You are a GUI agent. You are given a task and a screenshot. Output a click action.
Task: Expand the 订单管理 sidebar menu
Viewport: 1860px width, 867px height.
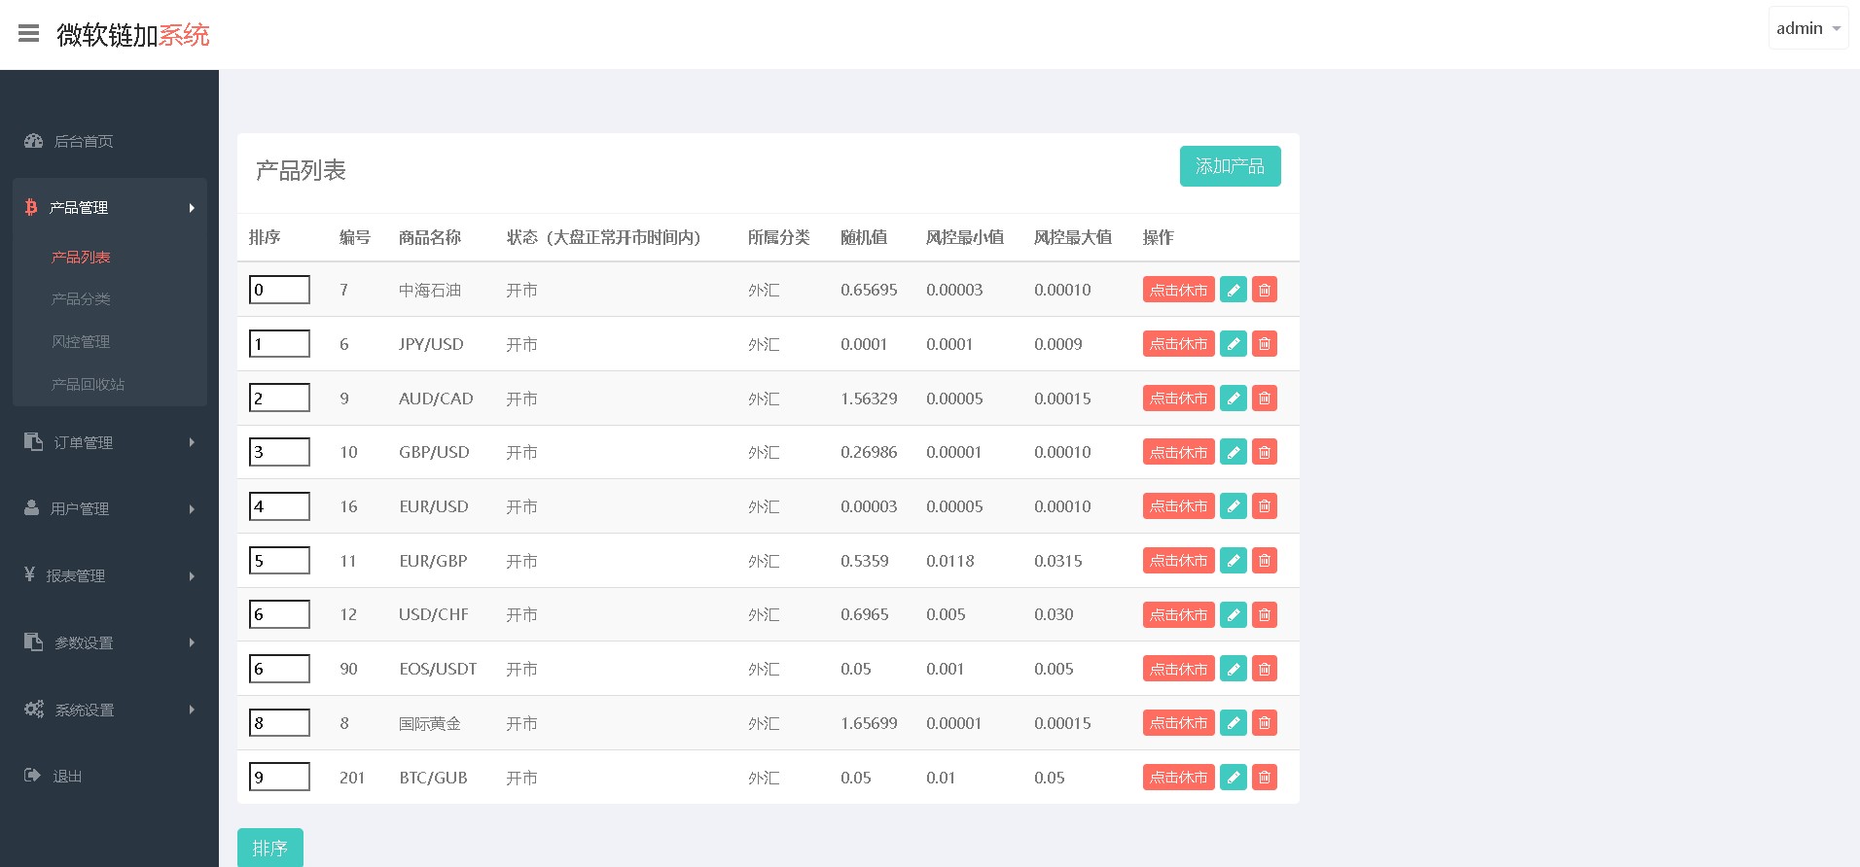coord(109,442)
